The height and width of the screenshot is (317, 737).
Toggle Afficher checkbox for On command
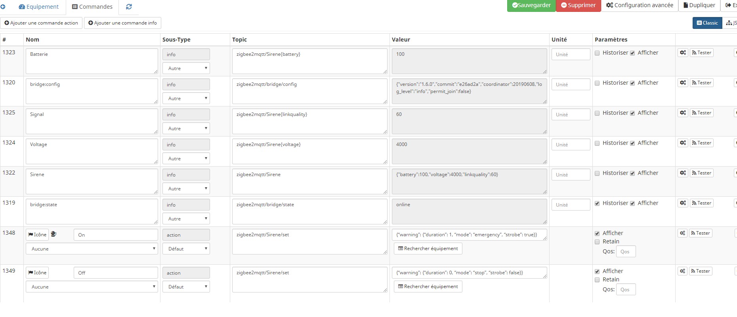(597, 233)
